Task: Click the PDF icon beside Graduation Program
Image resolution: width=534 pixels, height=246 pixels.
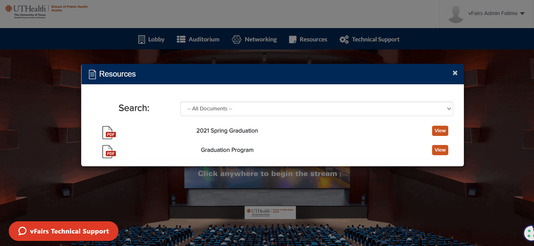Action: [x=109, y=152]
